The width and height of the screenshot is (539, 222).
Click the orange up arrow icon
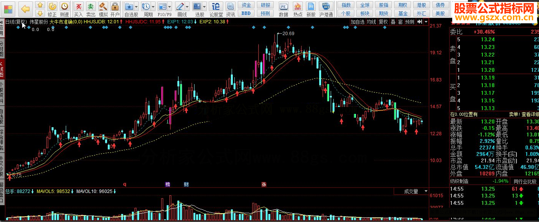click(40, 5)
